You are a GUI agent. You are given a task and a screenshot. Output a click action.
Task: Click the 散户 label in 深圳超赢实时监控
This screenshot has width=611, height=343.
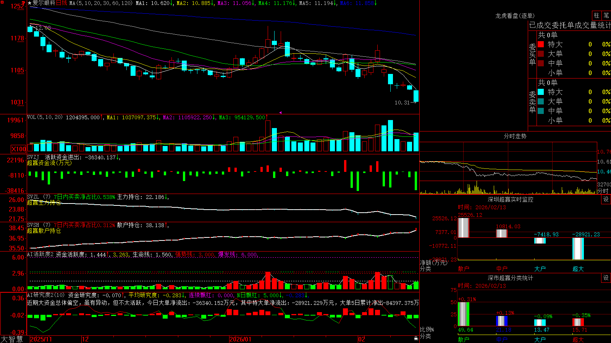pos(464,269)
